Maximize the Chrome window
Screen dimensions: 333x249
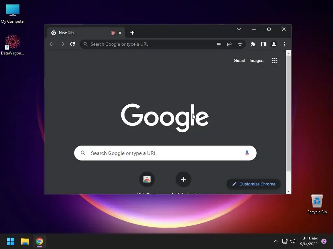click(x=269, y=29)
